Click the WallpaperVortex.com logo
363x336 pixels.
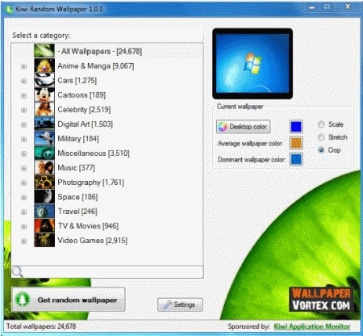tap(321, 299)
